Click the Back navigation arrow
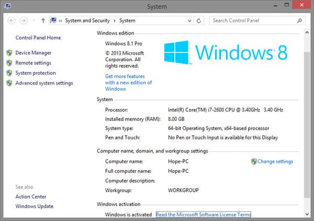This screenshot has height=221, width=314. coord(12,20)
